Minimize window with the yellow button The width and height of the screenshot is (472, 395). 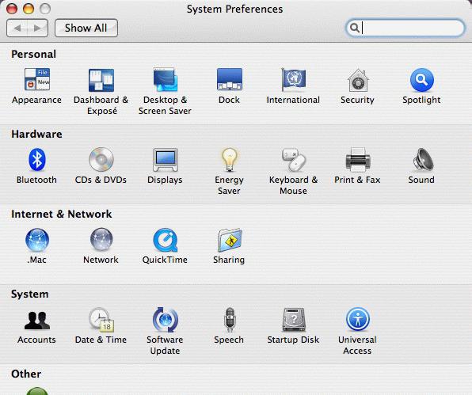tap(29, 9)
